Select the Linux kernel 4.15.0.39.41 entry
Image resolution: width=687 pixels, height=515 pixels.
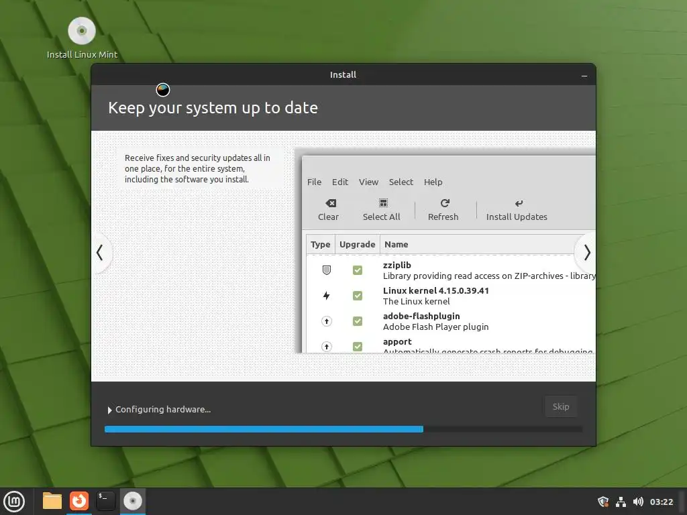point(436,290)
